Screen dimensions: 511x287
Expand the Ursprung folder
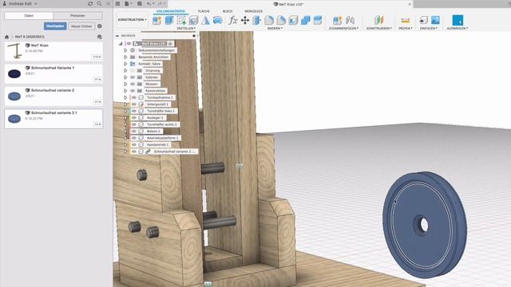point(125,71)
